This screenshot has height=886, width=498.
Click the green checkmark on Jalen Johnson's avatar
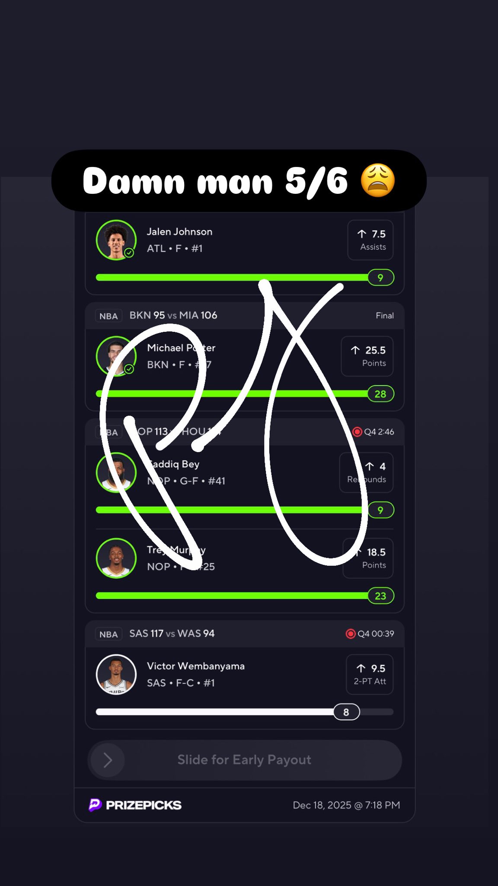[x=129, y=253]
